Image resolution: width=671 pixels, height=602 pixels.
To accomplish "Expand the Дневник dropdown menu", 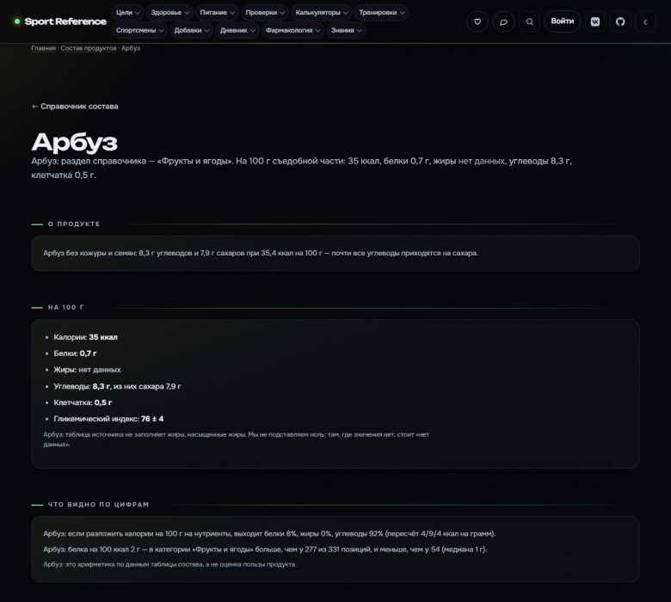I will point(237,30).
